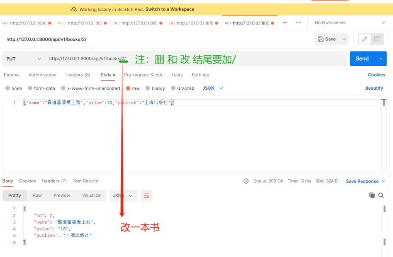Switch to the second GET request tab
Viewport: 393px width, 257px height.
point(138,23)
